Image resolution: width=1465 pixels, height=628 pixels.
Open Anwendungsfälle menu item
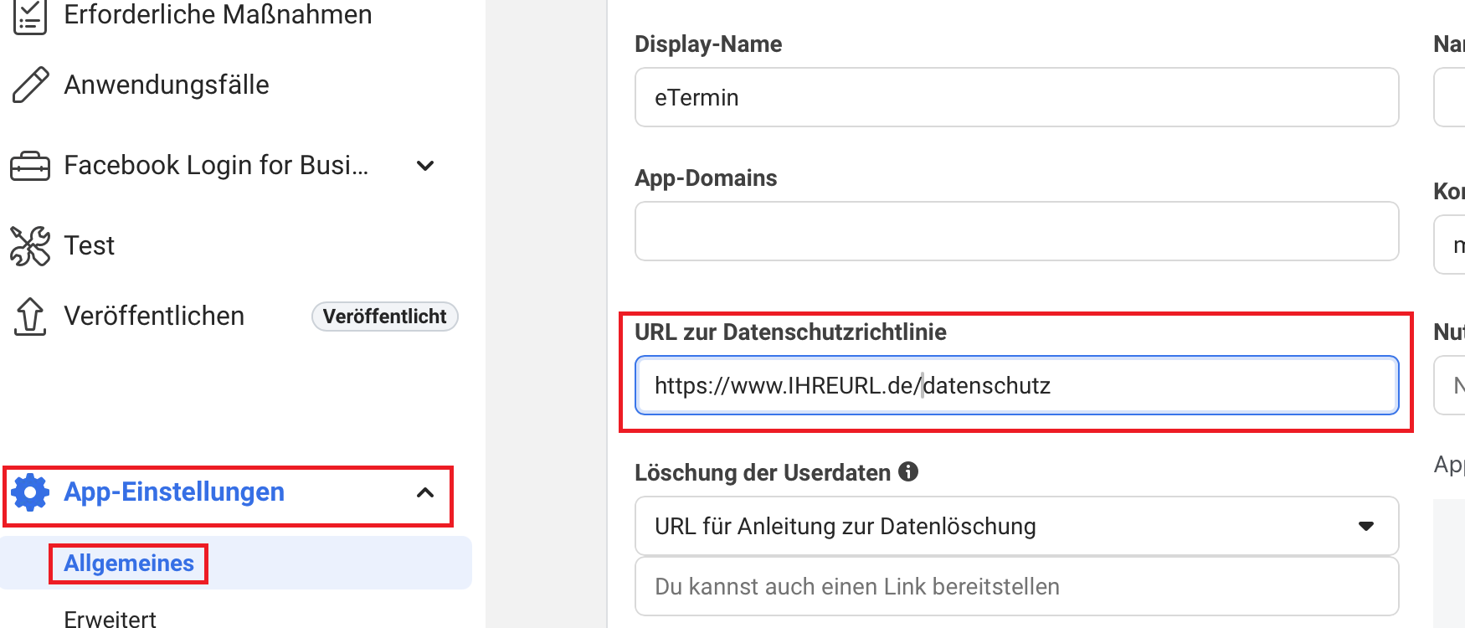coord(167,85)
